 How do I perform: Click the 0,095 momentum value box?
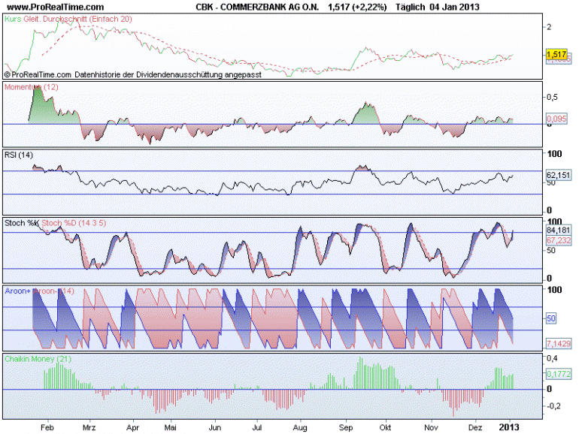pyautogui.click(x=556, y=119)
